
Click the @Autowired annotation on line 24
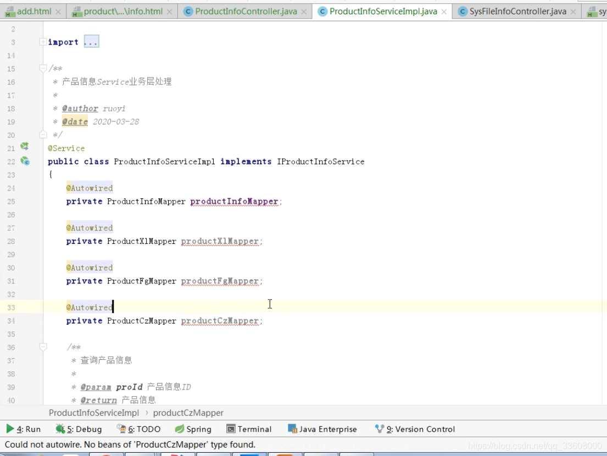click(x=90, y=188)
